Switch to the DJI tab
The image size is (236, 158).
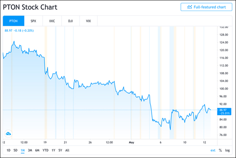pyautogui.click(x=70, y=21)
